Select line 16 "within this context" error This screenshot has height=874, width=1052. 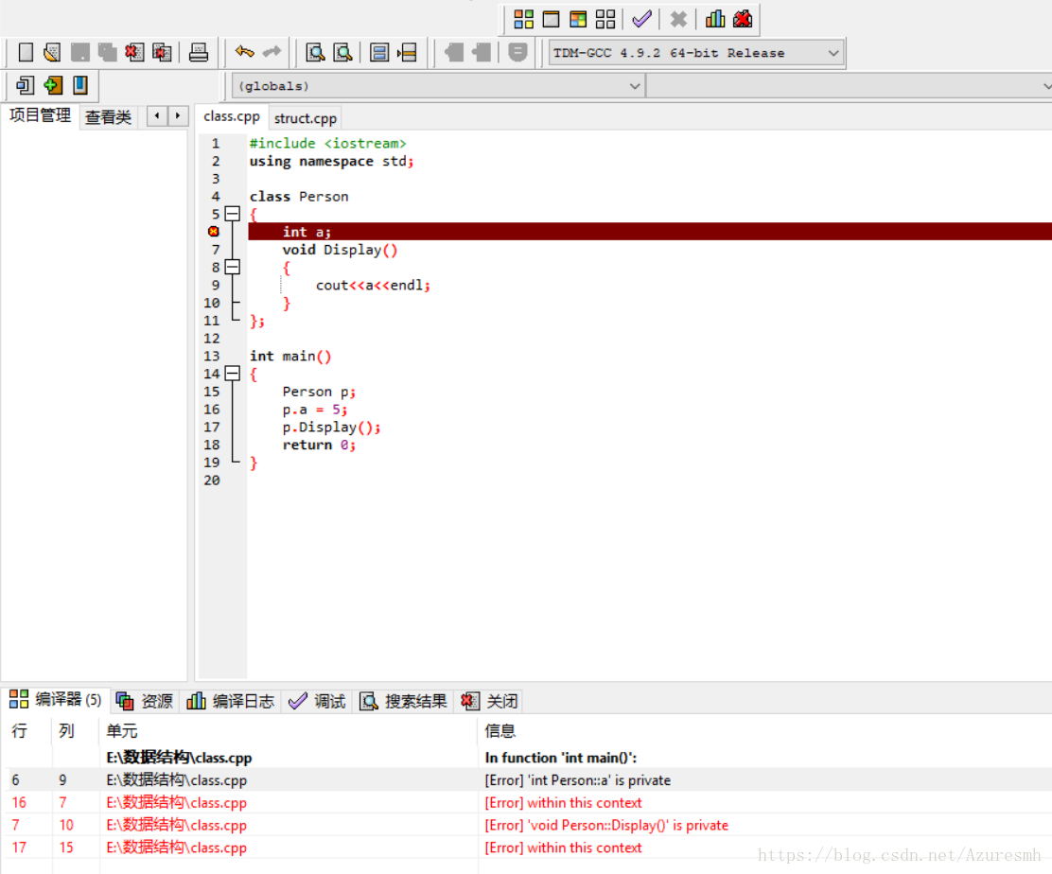528,802
